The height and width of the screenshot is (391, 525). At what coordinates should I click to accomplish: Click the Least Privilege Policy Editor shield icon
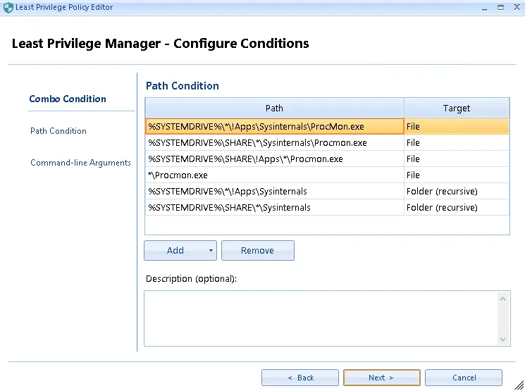pyautogui.click(x=7, y=7)
